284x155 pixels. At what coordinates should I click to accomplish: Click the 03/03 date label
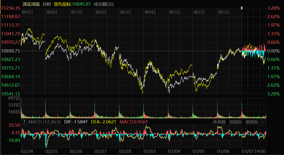coord(149,151)
